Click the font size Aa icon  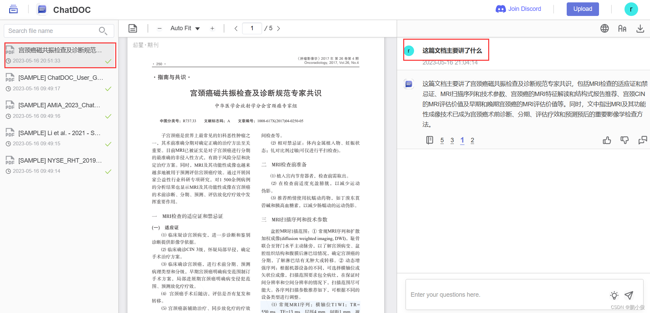pos(622,29)
